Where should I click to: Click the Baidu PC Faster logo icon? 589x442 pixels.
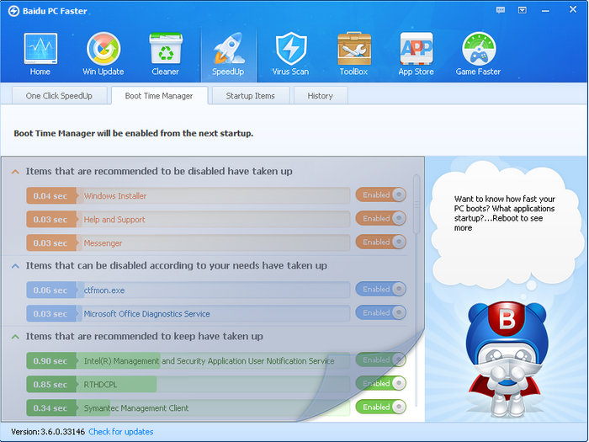coord(13,11)
